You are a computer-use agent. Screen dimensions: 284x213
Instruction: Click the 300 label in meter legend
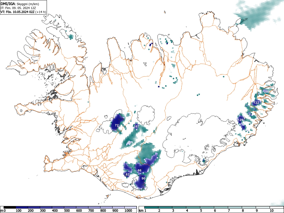tap(43, 211)
